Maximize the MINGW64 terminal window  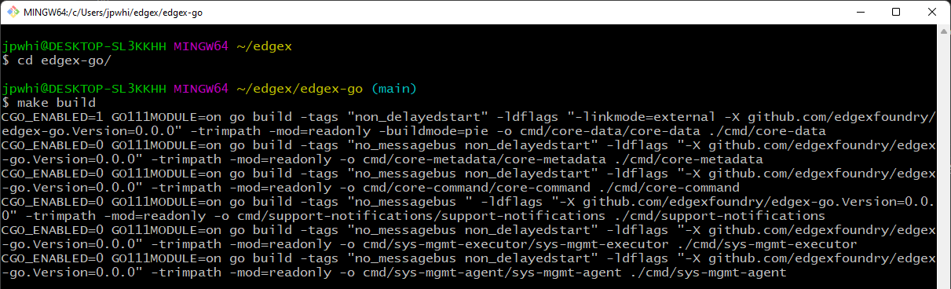coord(895,12)
